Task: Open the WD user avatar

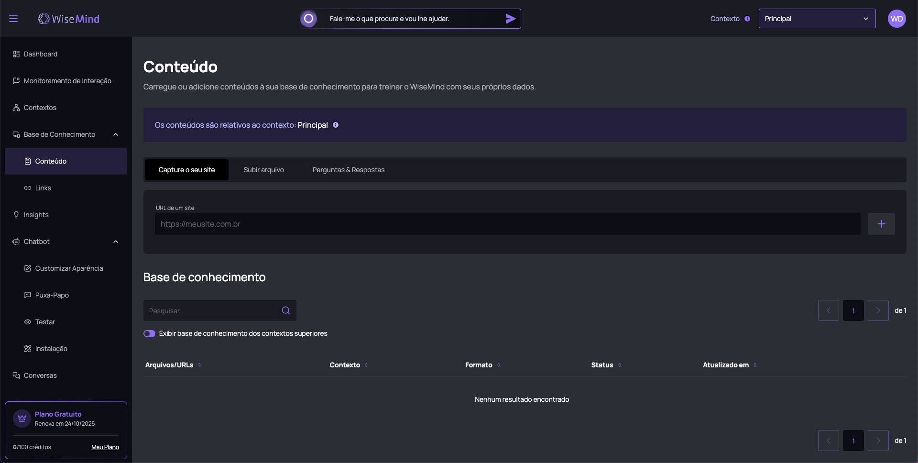Action: (x=896, y=19)
